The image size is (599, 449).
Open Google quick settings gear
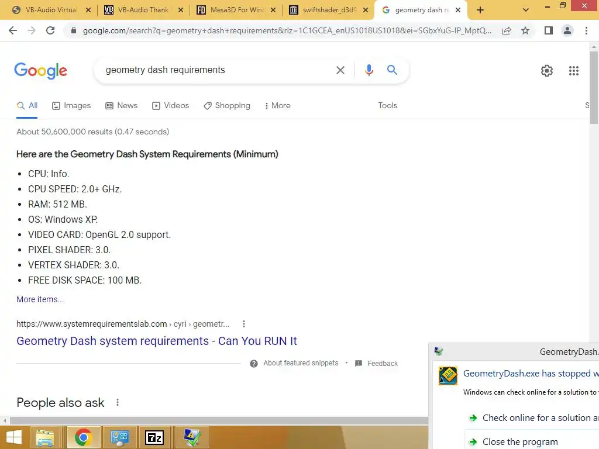(x=547, y=71)
